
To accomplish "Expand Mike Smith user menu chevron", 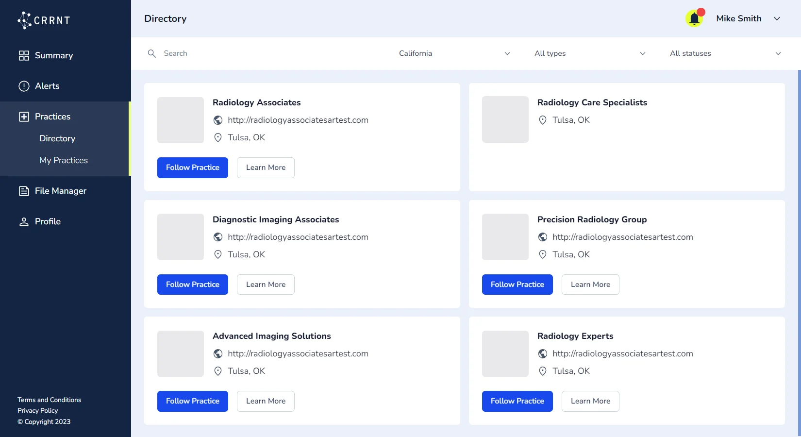I will click(777, 18).
